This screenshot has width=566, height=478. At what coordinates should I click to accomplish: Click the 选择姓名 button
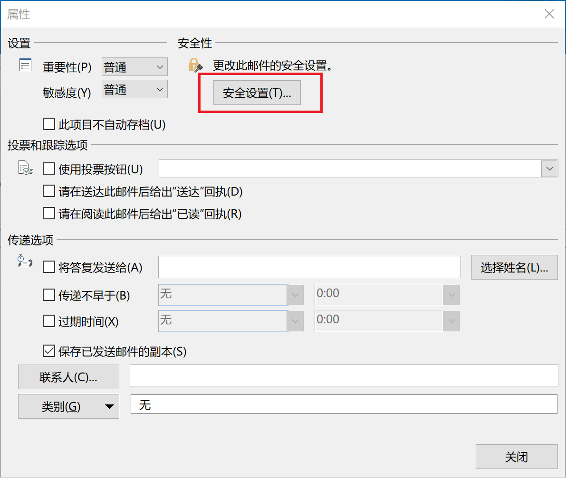[514, 267]
